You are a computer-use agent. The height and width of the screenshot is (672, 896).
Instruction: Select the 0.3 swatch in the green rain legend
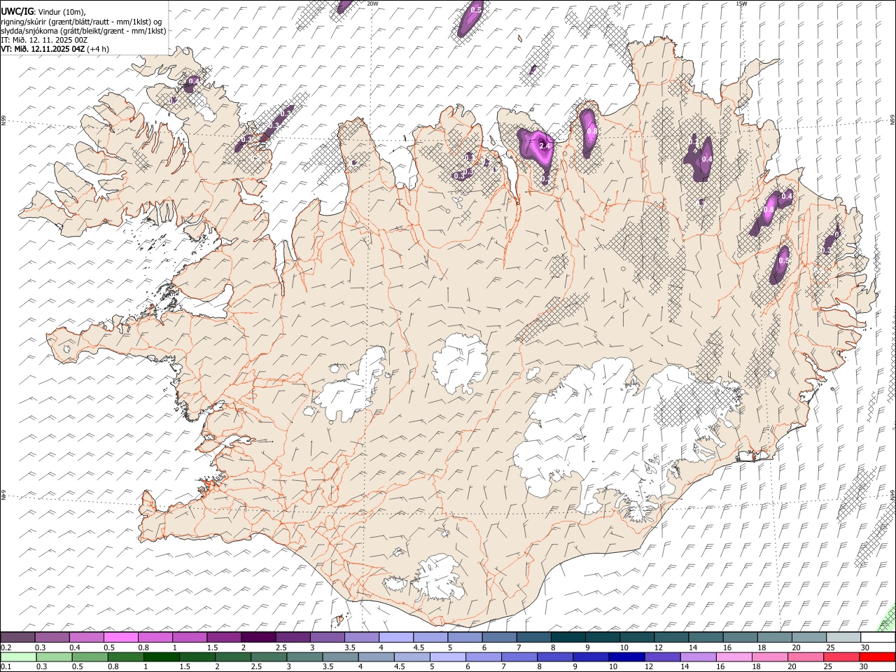54,657
